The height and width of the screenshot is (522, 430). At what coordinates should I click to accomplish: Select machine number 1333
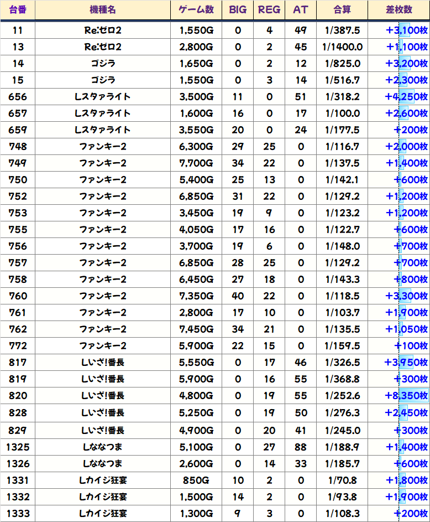pos(18,514)
